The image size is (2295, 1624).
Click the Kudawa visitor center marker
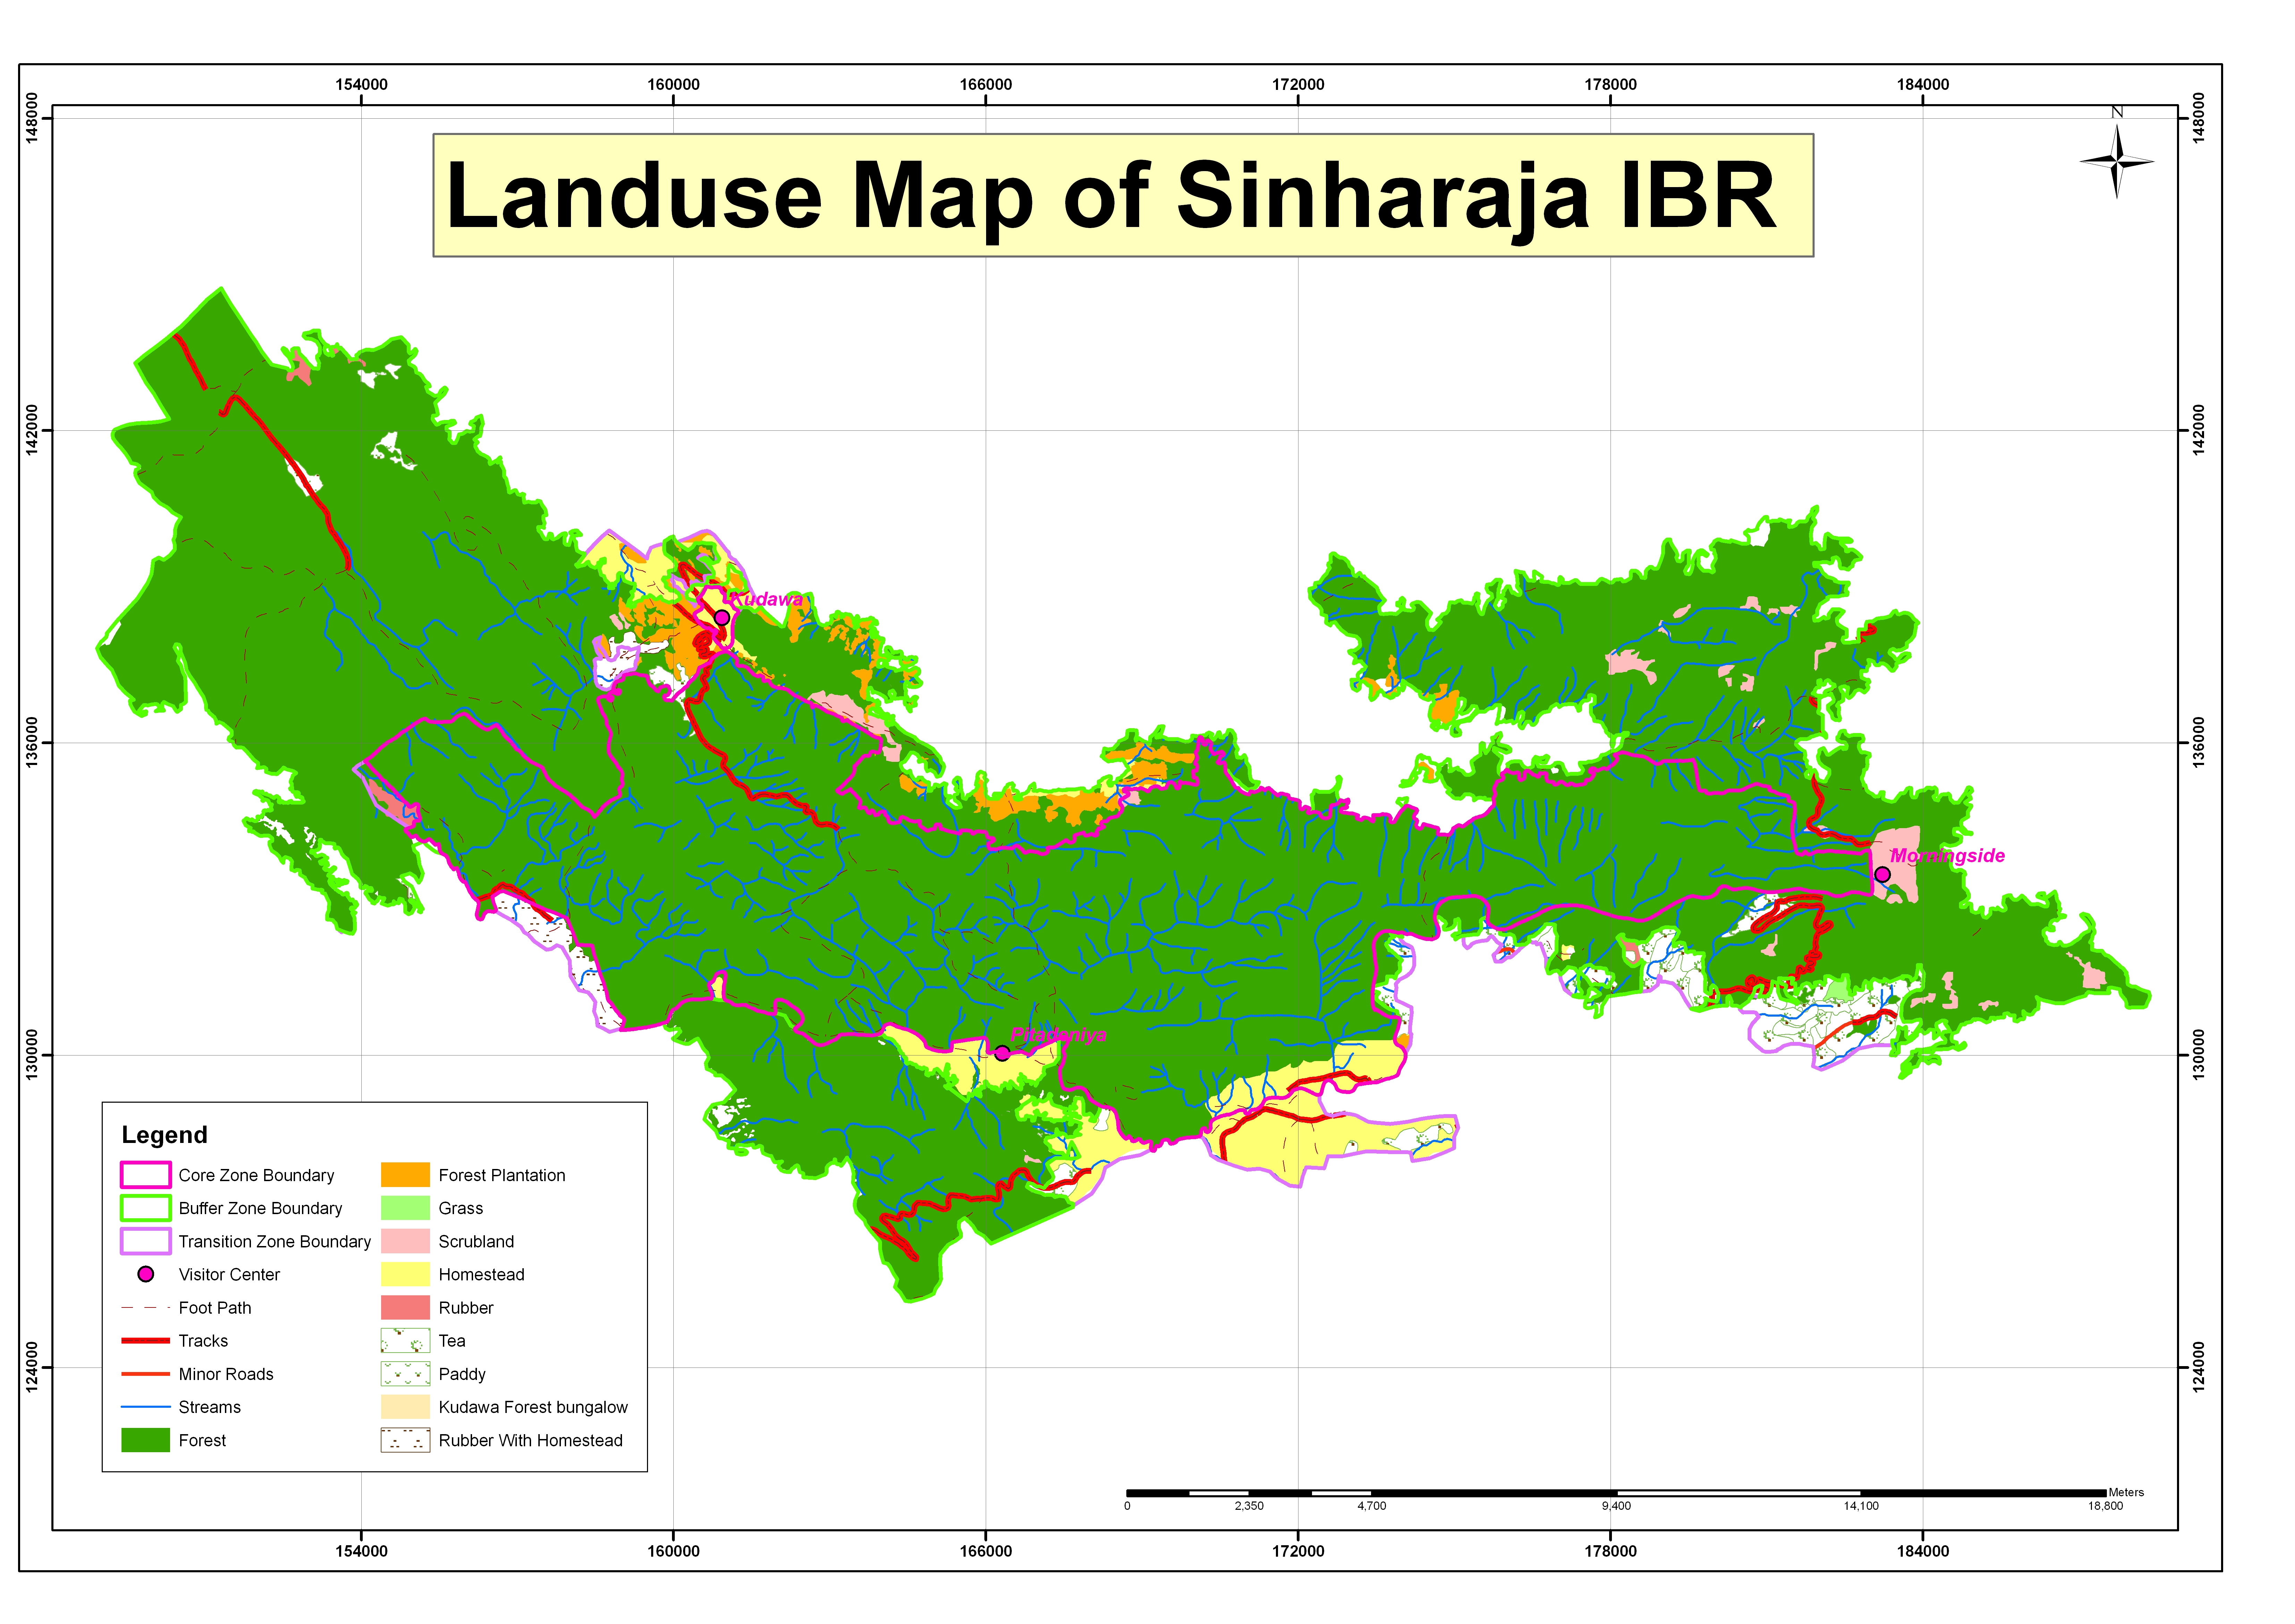(722, 618)
